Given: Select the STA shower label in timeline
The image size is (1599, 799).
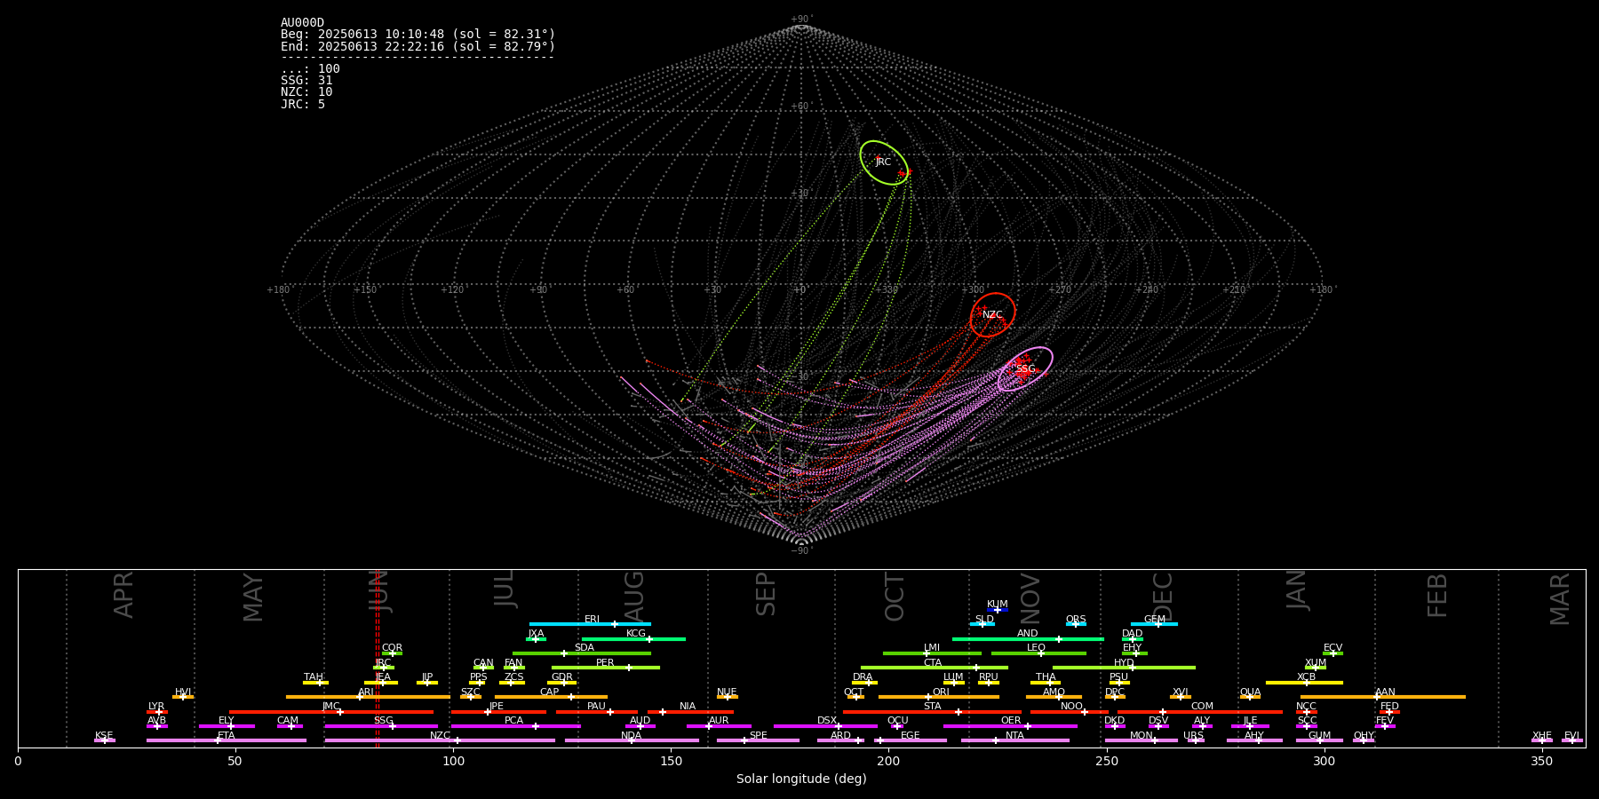Looking at the screenshot, I should 933,707.
